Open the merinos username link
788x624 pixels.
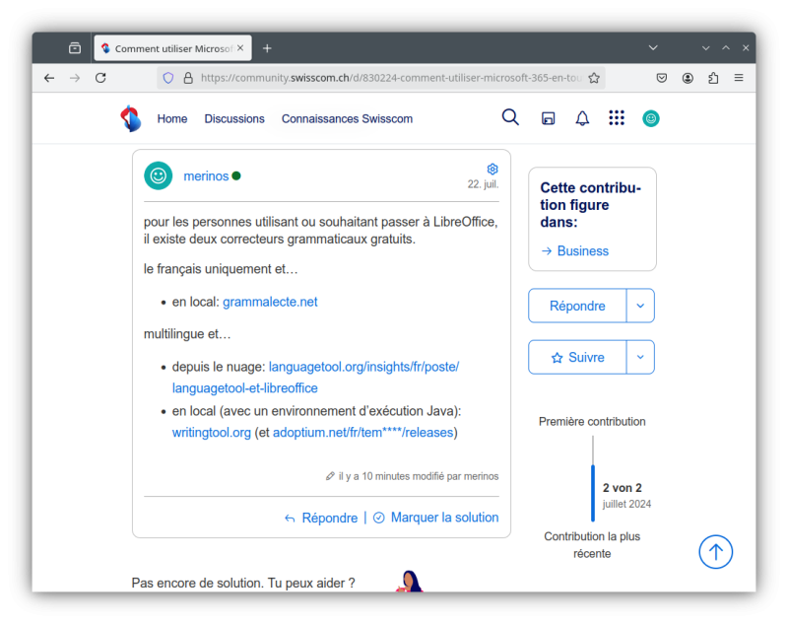click(x=206, y=176)
